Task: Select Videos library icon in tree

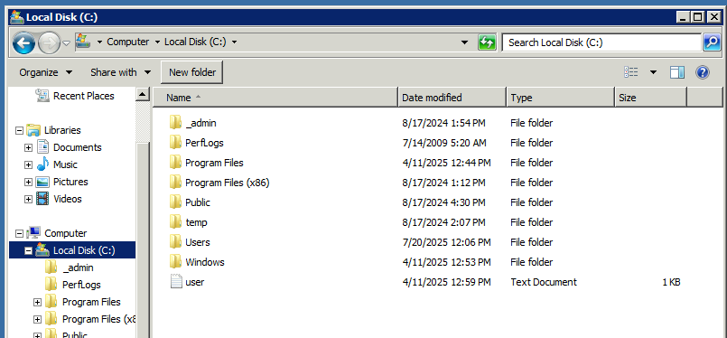Action: (42, 199)
